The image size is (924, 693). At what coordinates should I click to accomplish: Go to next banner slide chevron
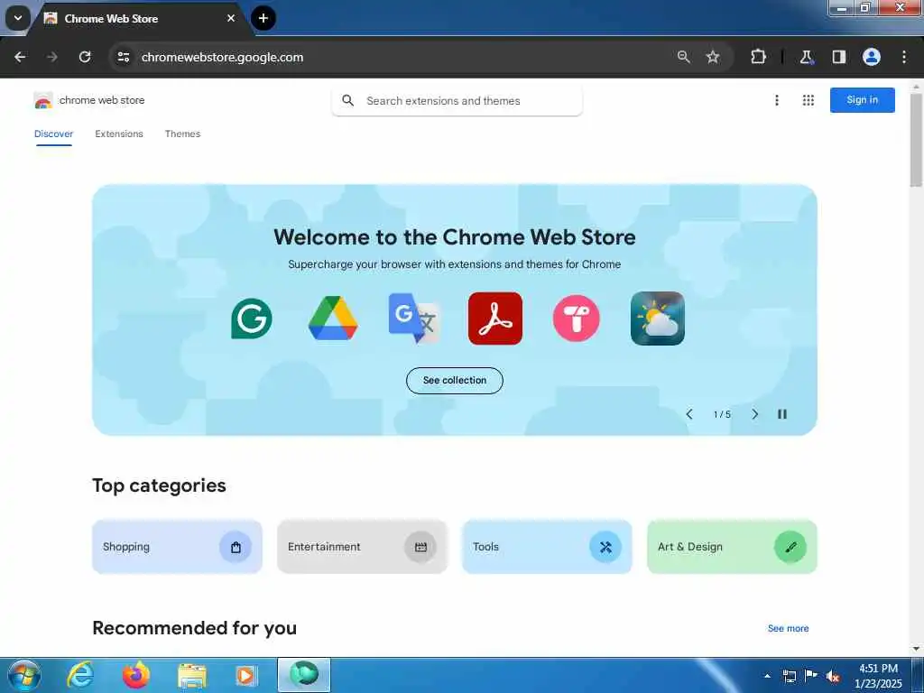point(755,414)
